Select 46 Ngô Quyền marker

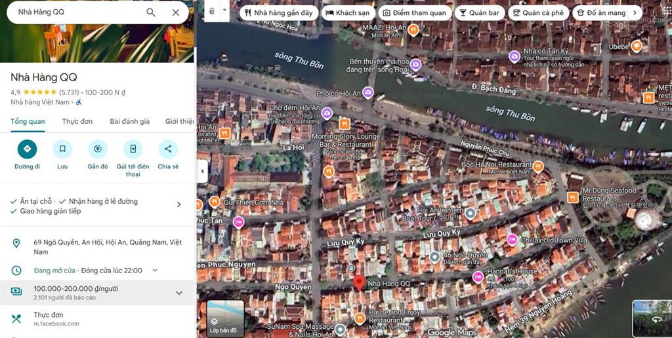pyautogui.click(x=434, y=257)
